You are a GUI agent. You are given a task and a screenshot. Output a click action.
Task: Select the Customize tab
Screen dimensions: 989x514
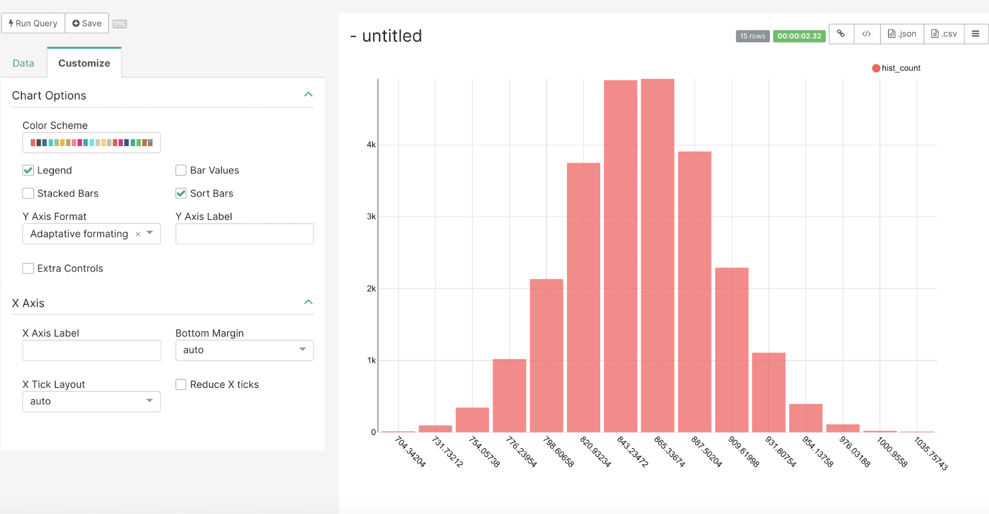coord(84,63)
